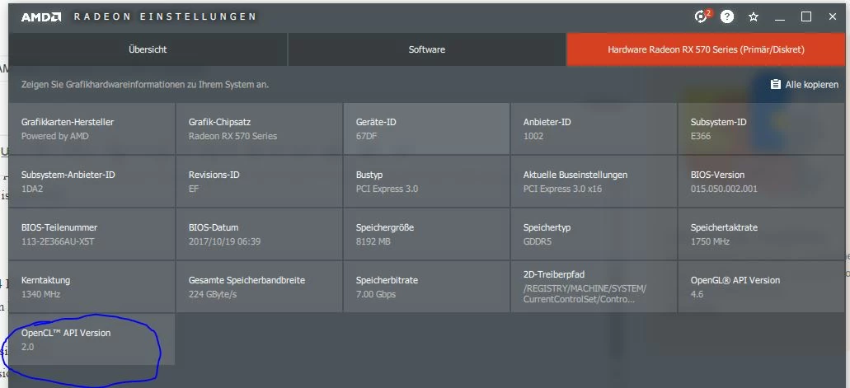Click the value 224 GByte/s
The width and height of the screenshot is (850, 388).
tap(213, 295)
